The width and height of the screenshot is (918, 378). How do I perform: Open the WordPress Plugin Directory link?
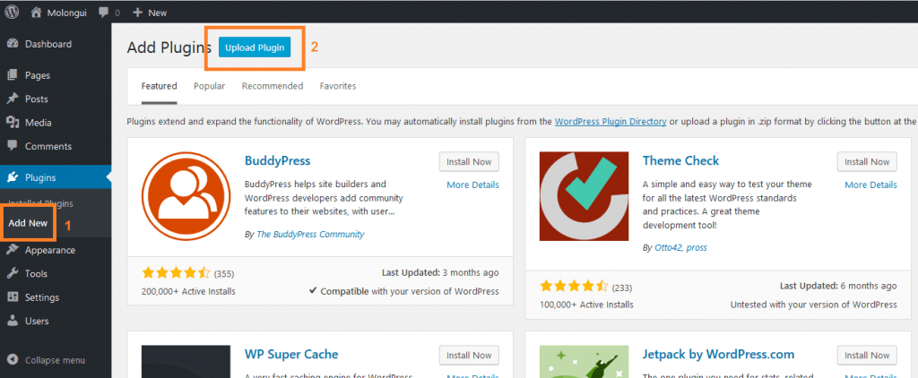tap(610, 122)
